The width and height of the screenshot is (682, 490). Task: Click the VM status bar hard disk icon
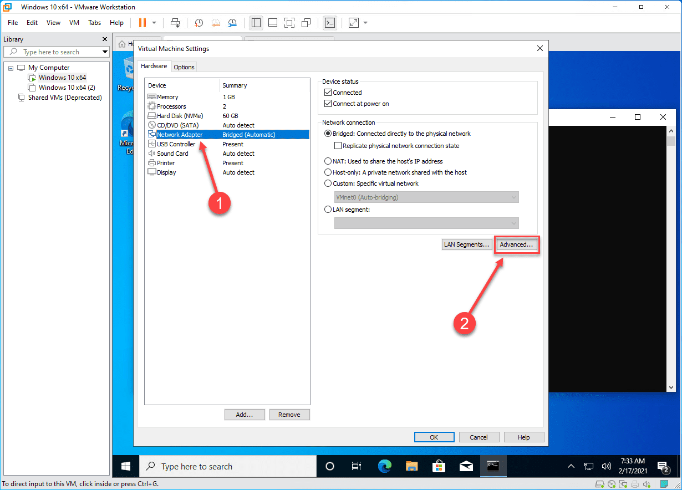tap(600, 484)
